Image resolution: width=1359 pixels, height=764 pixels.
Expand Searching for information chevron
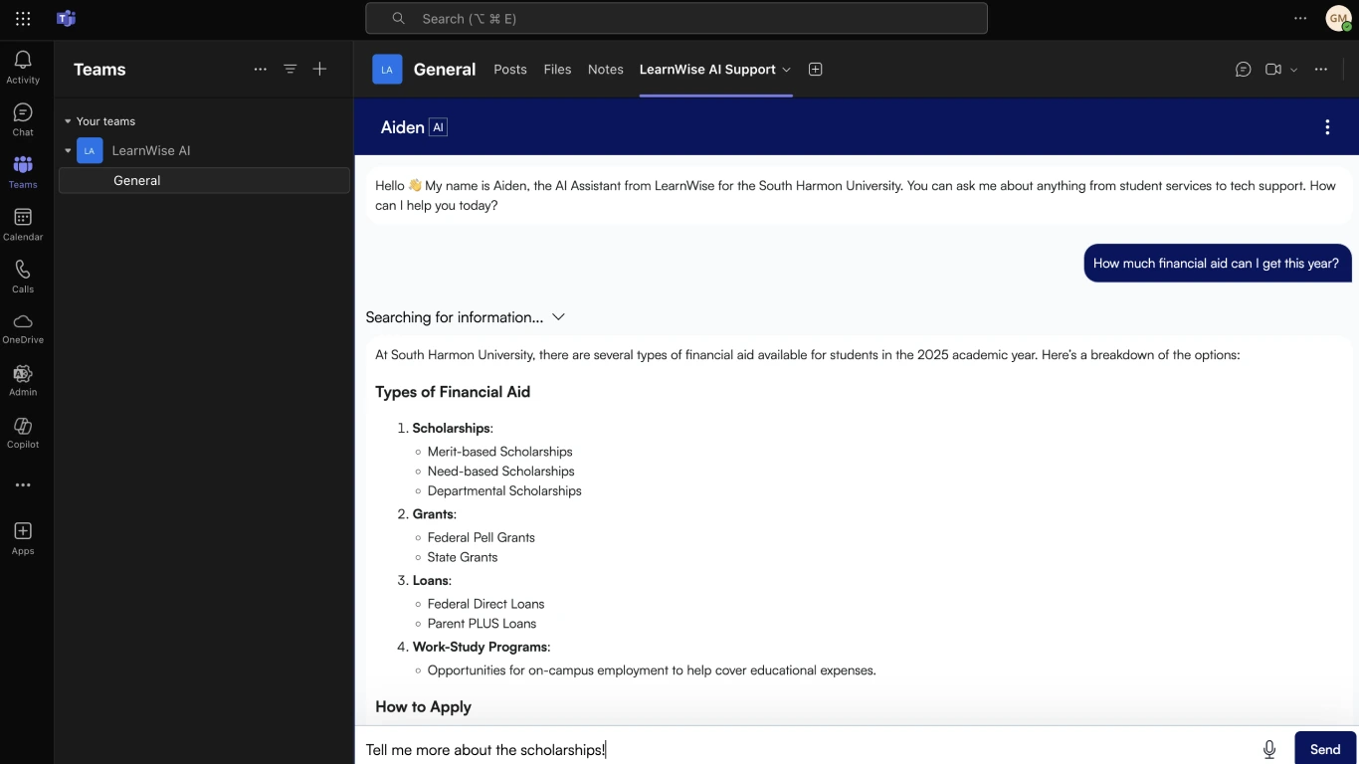(x=559, y=317)
